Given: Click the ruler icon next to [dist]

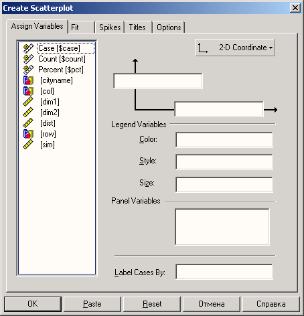Looking at the screenshot, I should tap(28, 123).
